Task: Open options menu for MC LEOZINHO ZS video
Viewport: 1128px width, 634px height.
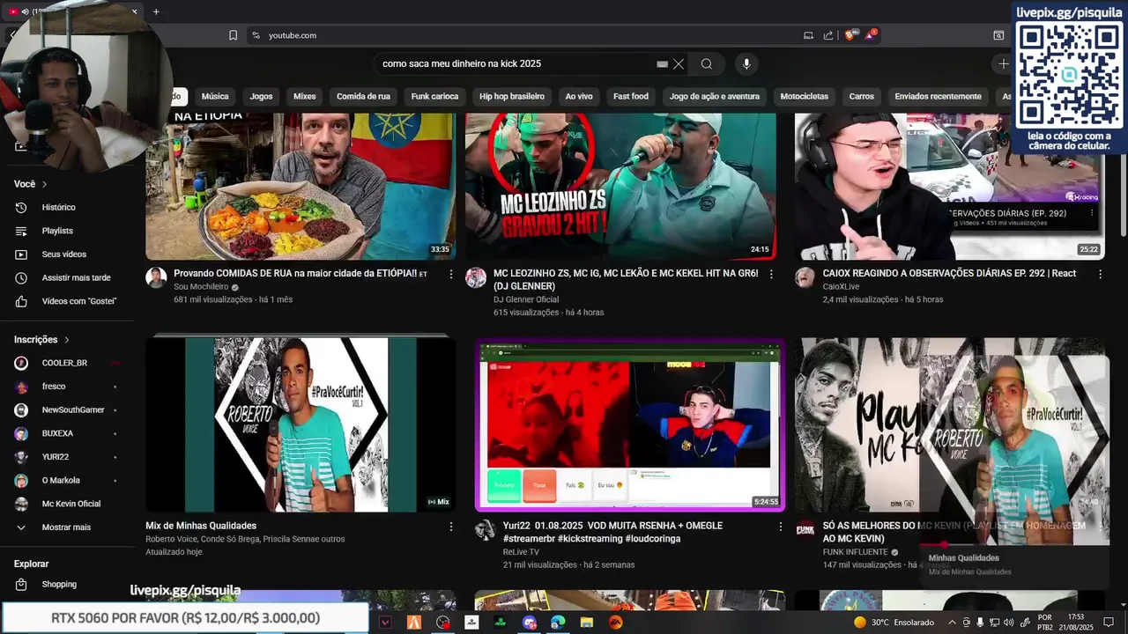Action: (771, 275)
